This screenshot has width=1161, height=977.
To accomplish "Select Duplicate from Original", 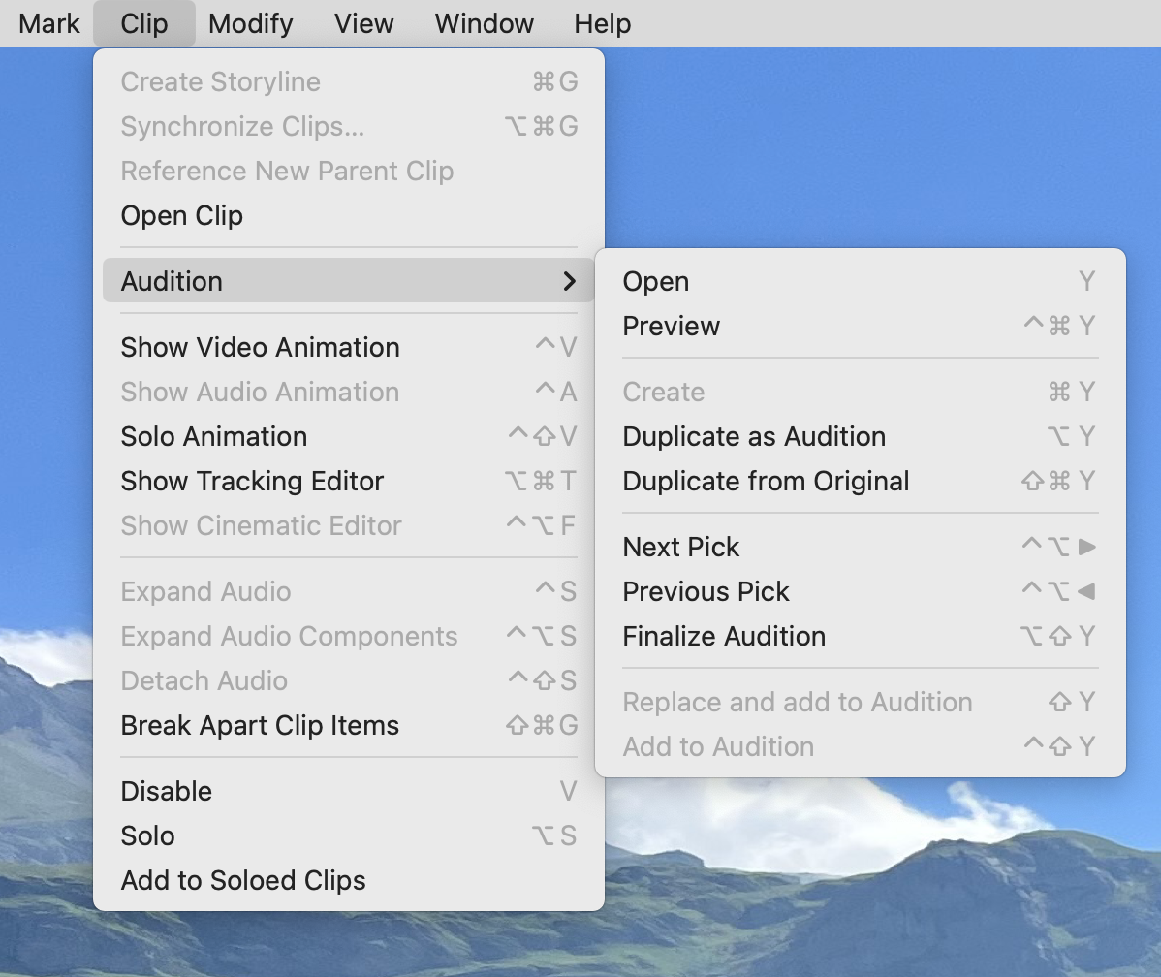I will point(861,481).
